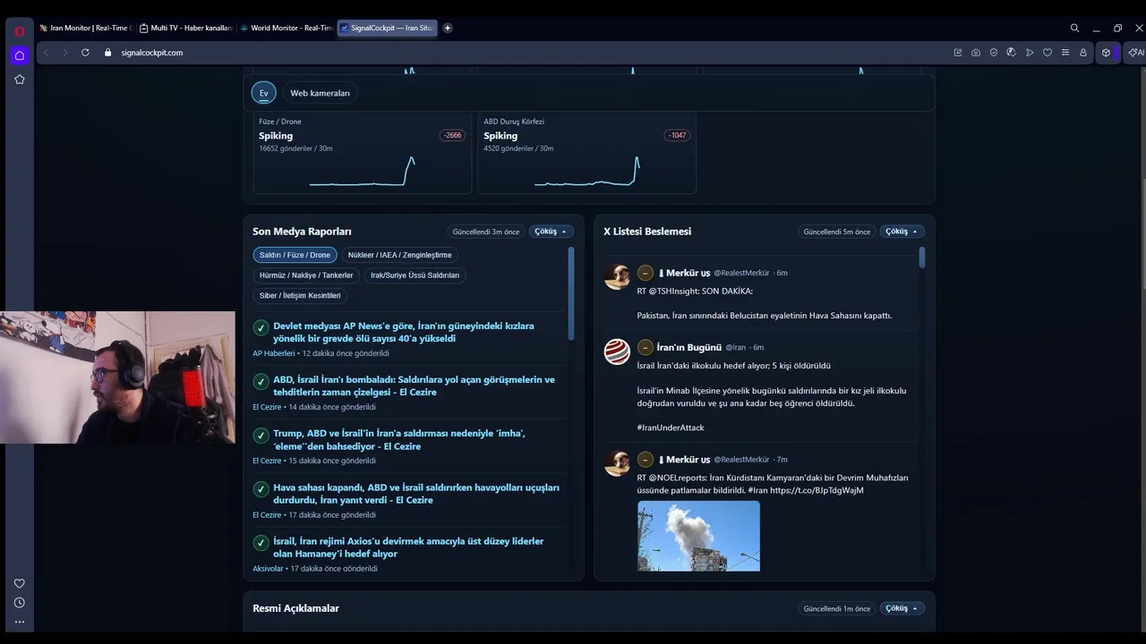Click 'Güncellendi 1m önce' status text
Viewport: 1146px width, 644px height.
tap(837, 608)
